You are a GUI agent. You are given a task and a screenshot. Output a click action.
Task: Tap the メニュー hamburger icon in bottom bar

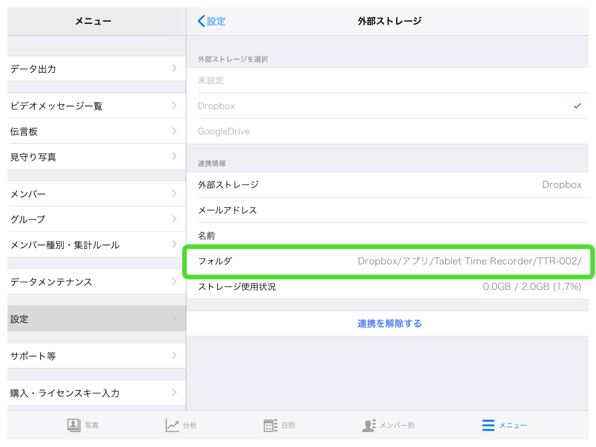tap(488, 425)
